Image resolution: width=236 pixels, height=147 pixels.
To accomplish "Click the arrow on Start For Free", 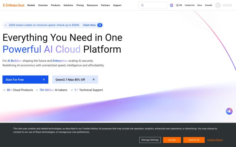I will click(43, 79).
